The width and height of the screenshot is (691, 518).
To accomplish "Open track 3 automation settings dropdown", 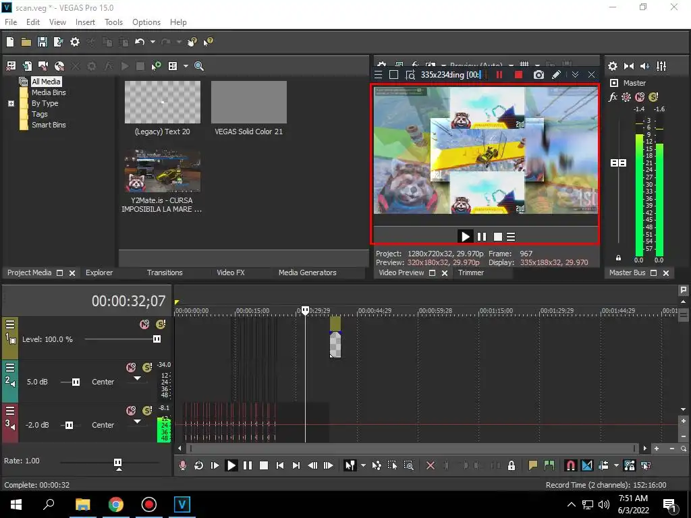I will click(138, 422).
